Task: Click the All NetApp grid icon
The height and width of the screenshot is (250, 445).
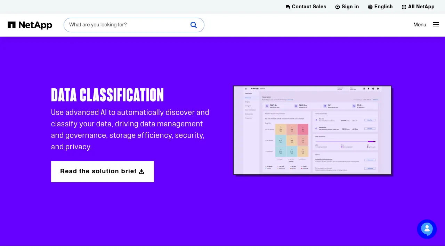Action: point(404,7)
